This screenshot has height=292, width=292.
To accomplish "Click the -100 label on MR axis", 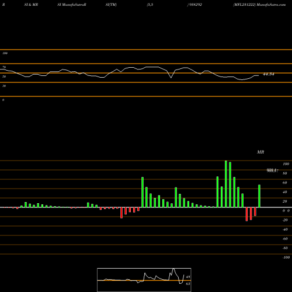I will coord(286,258).
